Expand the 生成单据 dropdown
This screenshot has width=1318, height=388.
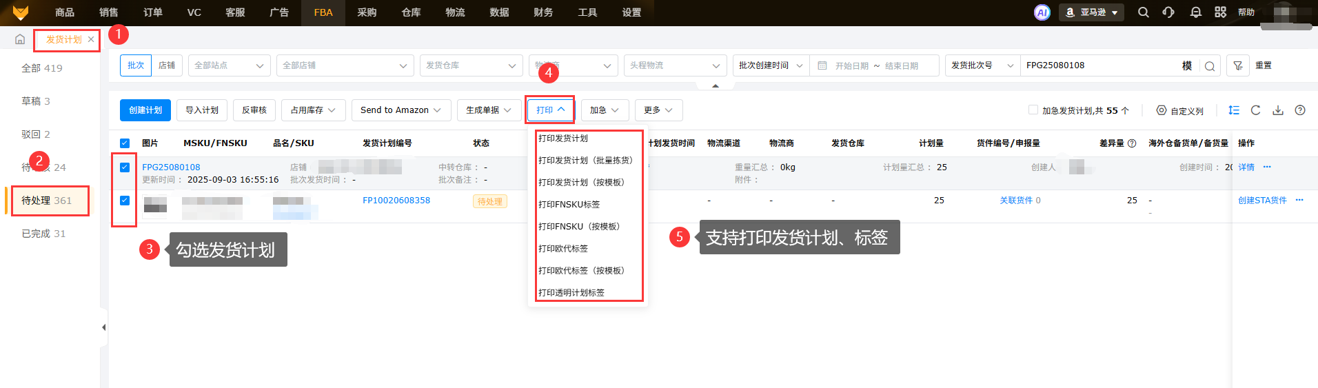click(x=488, y=110)
